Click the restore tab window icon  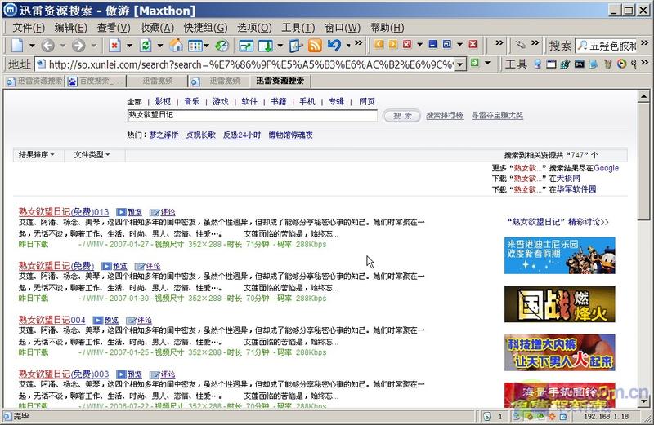447,44
